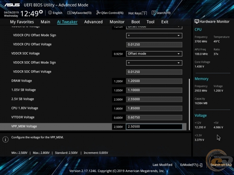Open partially visible VDDCR CPU Voltage dropdown

[154, 27]
